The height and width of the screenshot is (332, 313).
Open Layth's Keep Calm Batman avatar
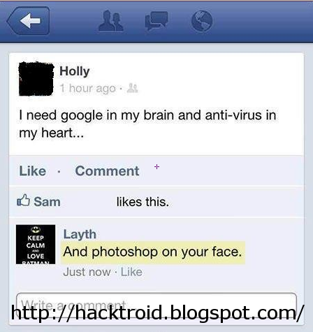(36, 245)
